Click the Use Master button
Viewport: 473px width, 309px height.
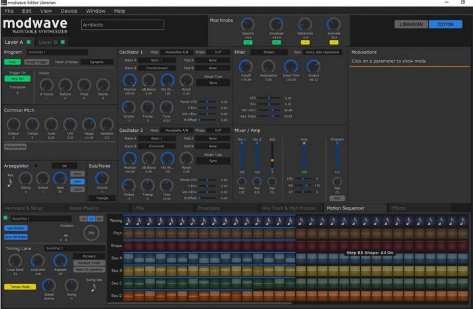coord(16,228)
